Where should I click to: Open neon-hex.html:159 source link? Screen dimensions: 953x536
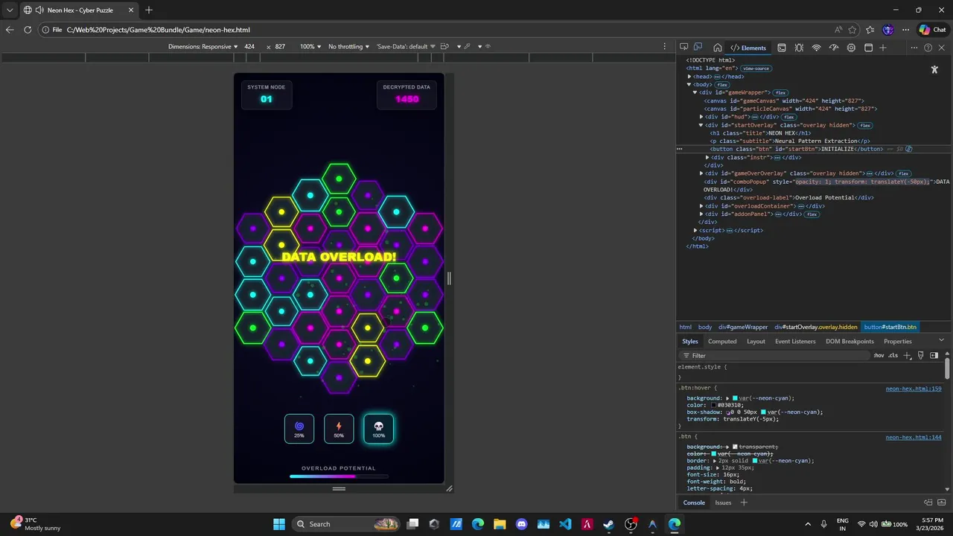click(914, 389)
